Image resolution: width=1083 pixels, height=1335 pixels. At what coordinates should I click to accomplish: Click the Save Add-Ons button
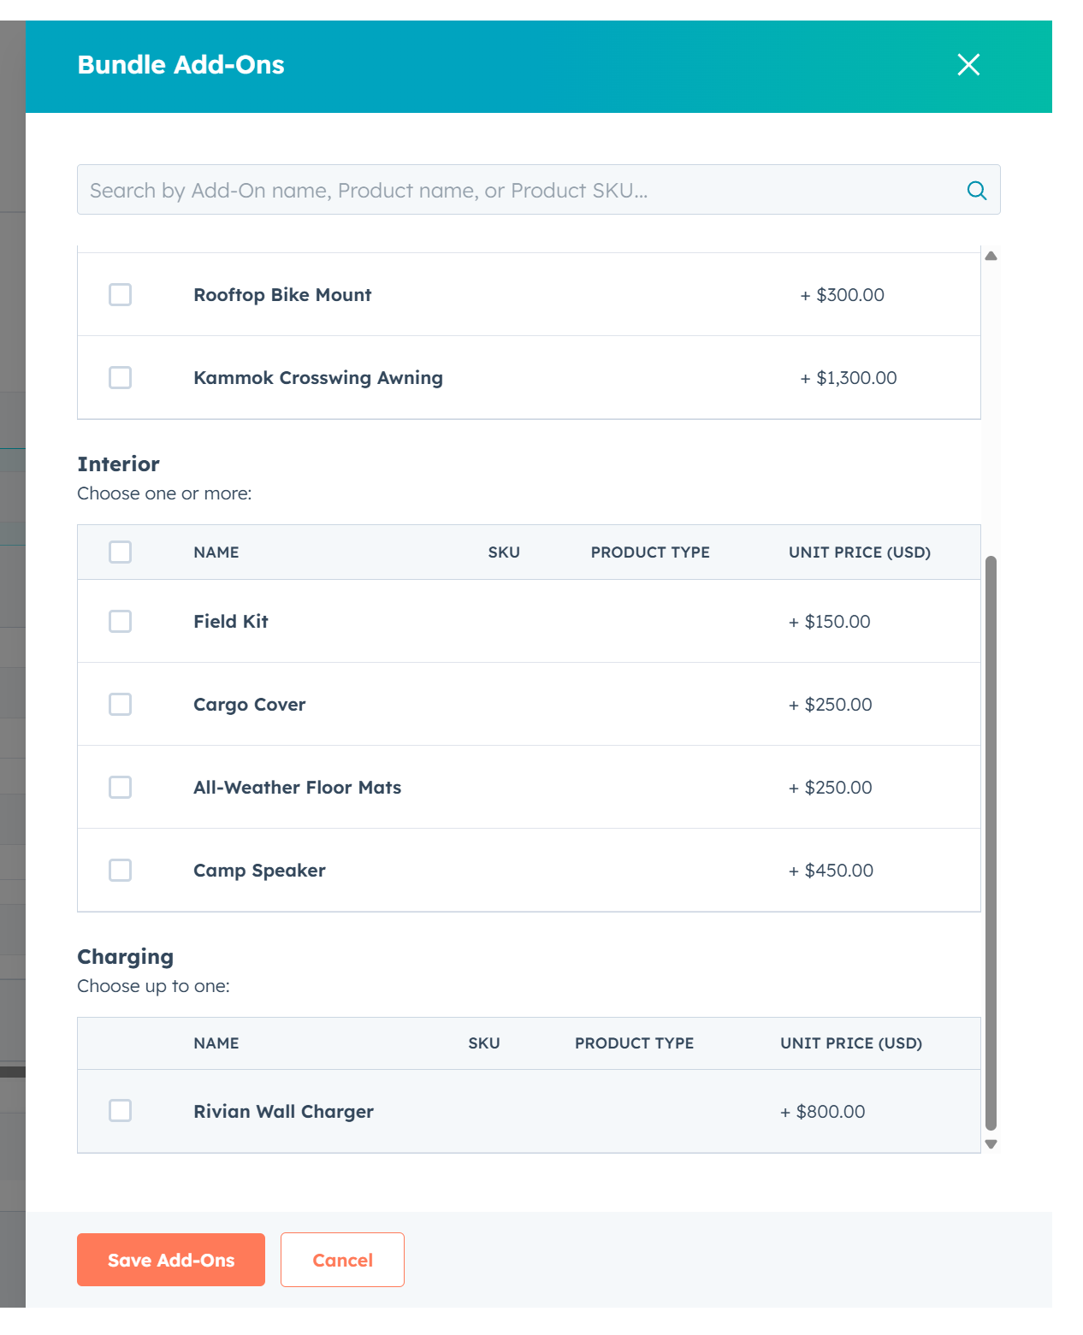170,1260
